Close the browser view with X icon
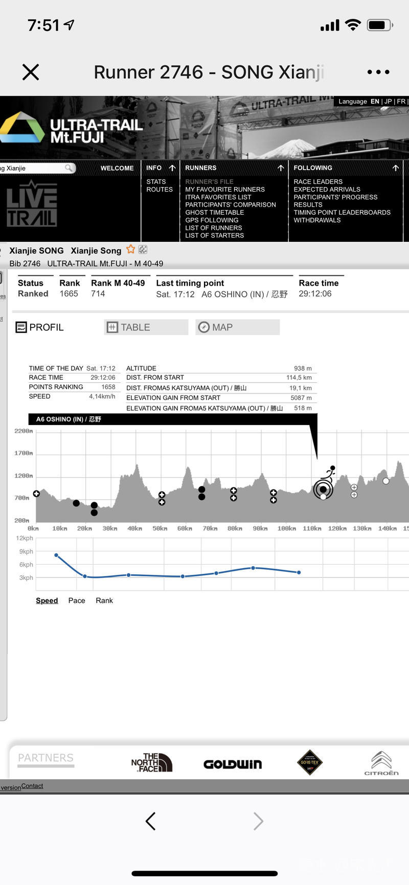 coord(31,72)
